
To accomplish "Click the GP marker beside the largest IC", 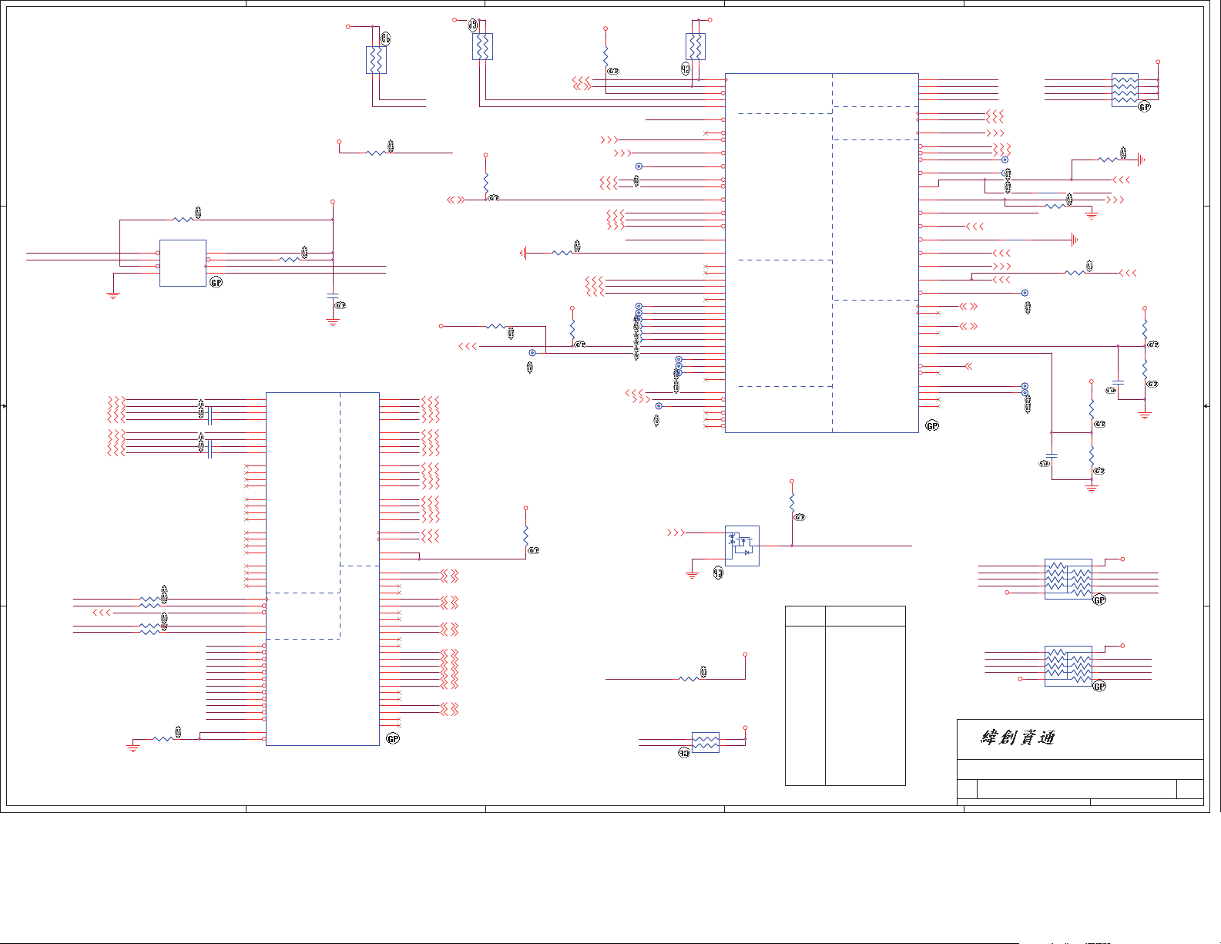I will tap(932, 426).
